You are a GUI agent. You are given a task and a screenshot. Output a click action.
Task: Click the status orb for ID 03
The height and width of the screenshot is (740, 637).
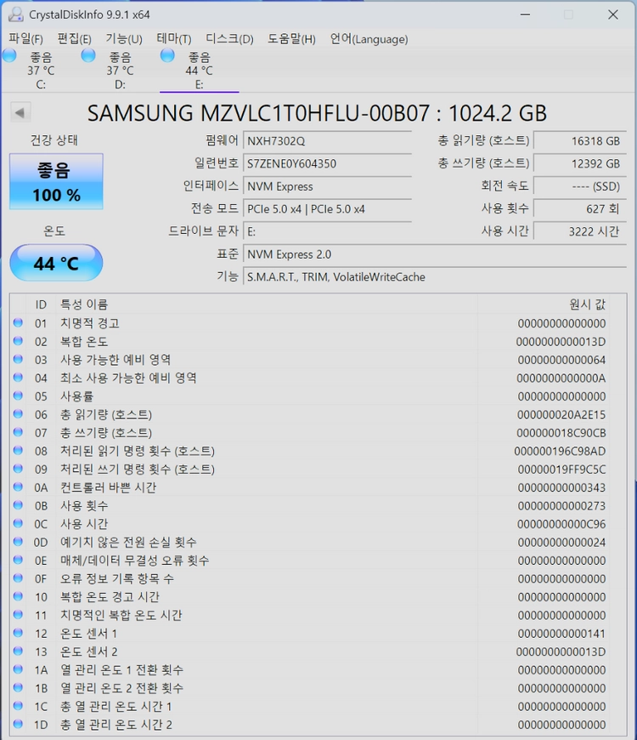tap(18, 359)
